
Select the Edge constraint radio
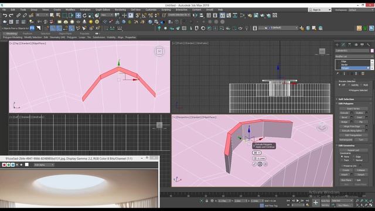point(353,156)
